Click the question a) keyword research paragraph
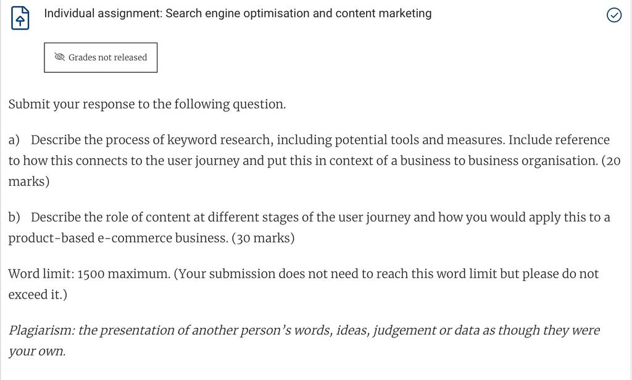The width and height of the screenshot is (632, 380). coord(314,160)
